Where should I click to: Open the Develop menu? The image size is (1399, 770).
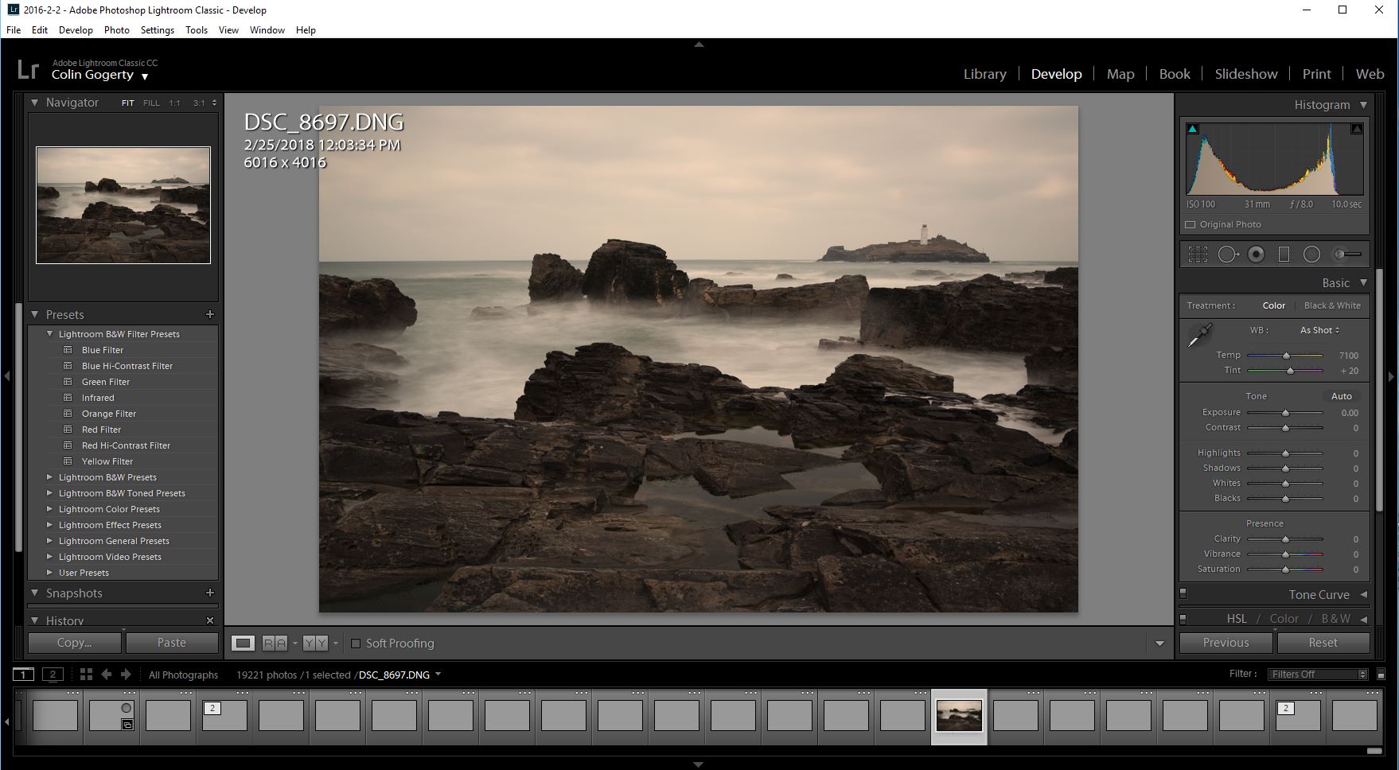76,29
